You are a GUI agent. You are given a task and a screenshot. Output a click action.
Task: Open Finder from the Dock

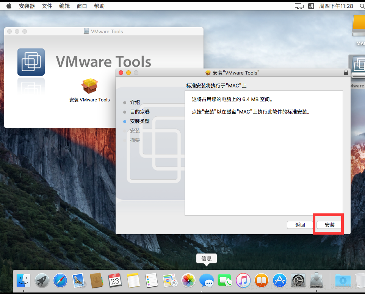click(x=23, y=280)
